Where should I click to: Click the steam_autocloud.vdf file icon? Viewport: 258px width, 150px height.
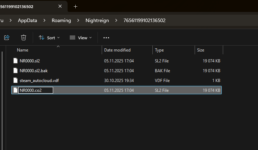tap(15, 80)
